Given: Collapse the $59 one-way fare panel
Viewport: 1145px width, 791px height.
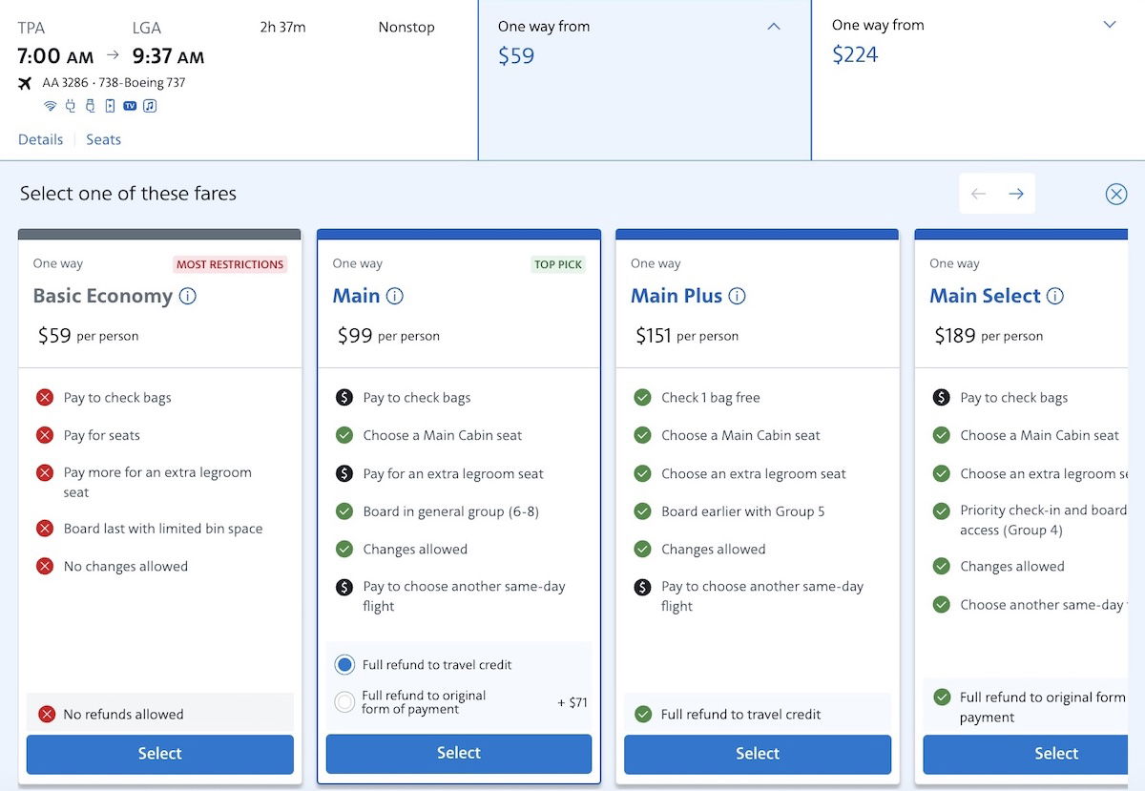Looking at the screenshot, I should [774, 27].
